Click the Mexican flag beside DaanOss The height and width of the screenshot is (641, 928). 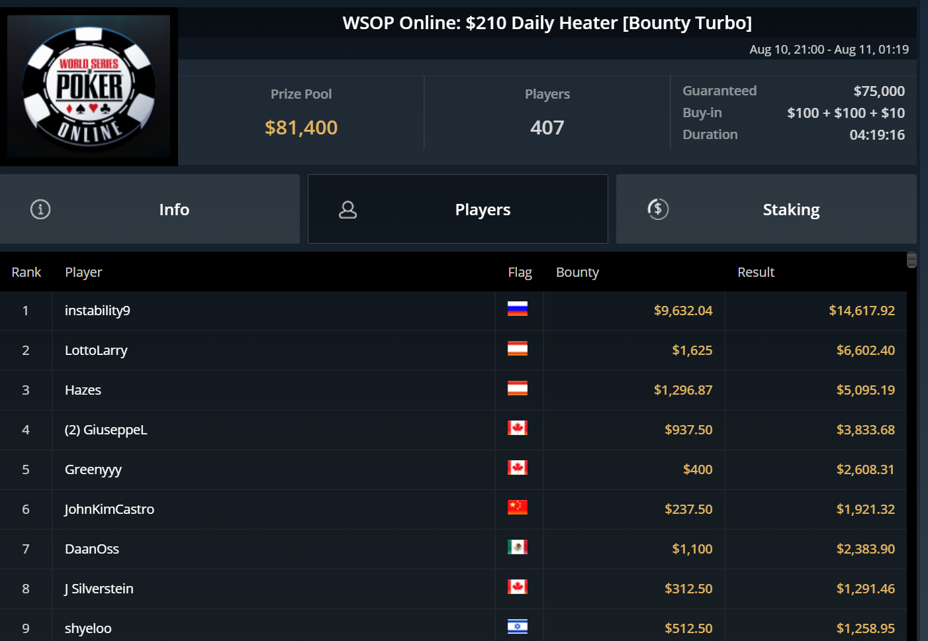[x=518, y=547]
